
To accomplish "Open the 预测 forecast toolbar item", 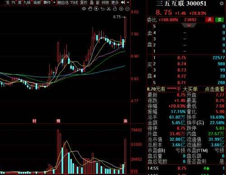I will pos(105,2).
